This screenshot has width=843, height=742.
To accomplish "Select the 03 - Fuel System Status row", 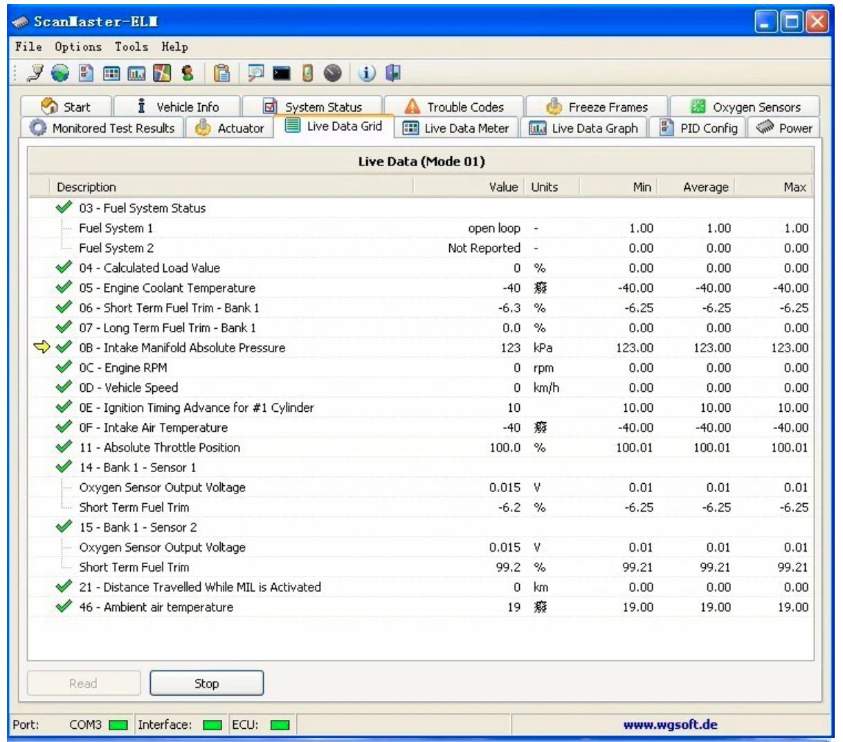I will pyautogui.click(x=421, y=208).
